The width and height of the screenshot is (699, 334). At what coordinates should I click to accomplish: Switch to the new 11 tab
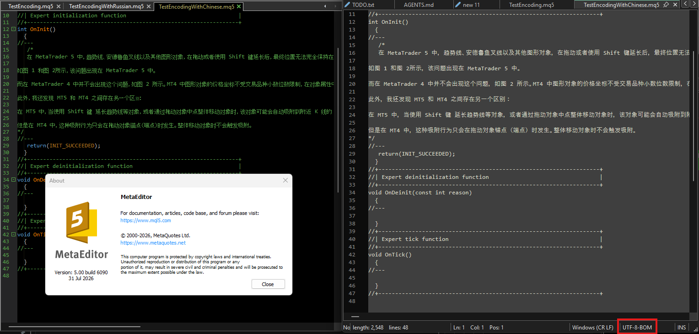coord(471,5)
